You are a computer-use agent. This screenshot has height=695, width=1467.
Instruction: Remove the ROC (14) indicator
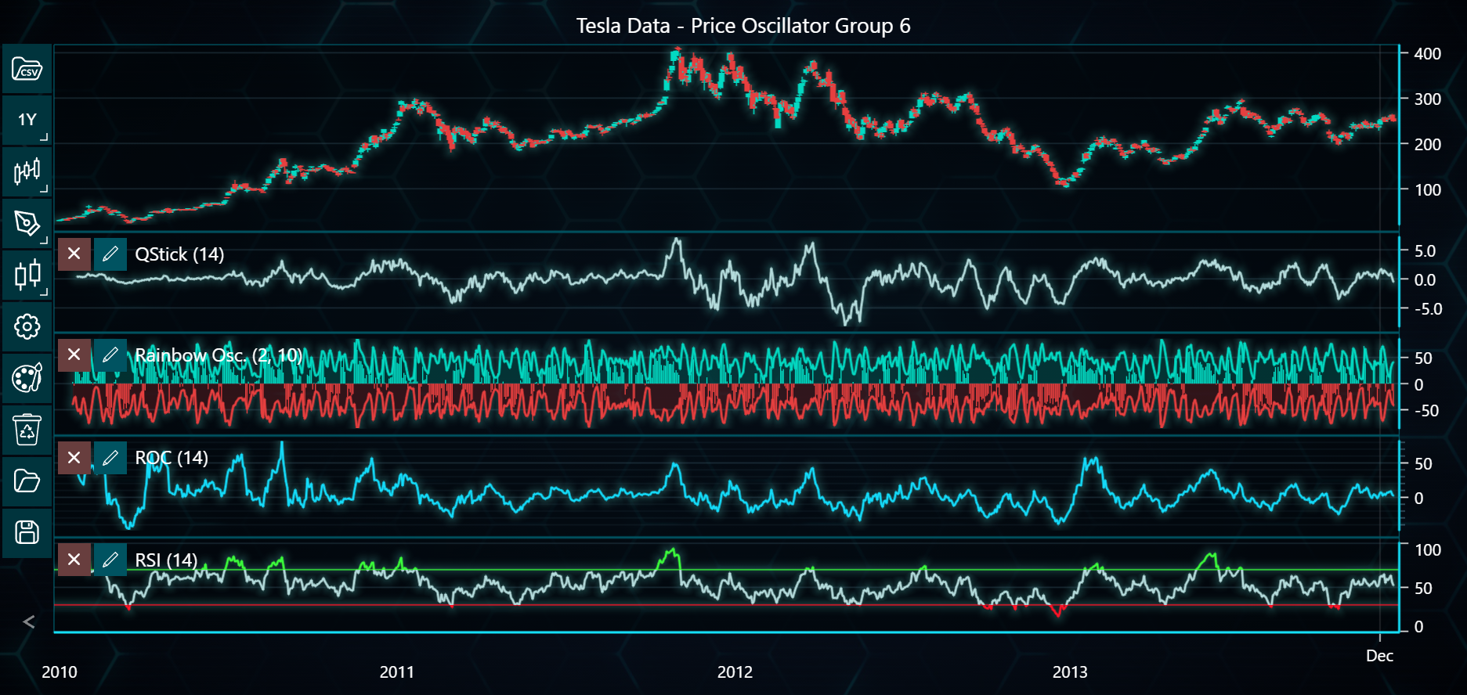click(74, 457)
